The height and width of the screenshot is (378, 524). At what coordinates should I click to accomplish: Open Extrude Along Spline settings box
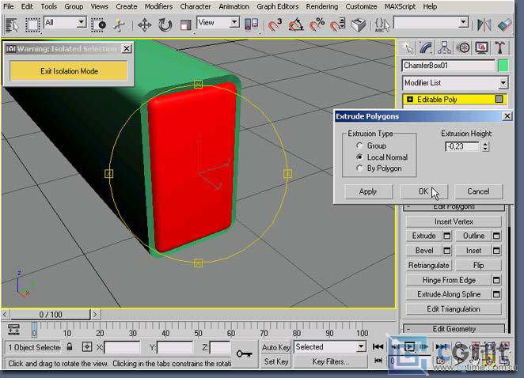click(496, 294)
